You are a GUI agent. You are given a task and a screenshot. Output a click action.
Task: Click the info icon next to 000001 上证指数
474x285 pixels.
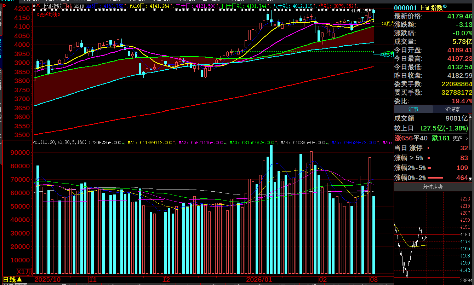coord(445,6)
